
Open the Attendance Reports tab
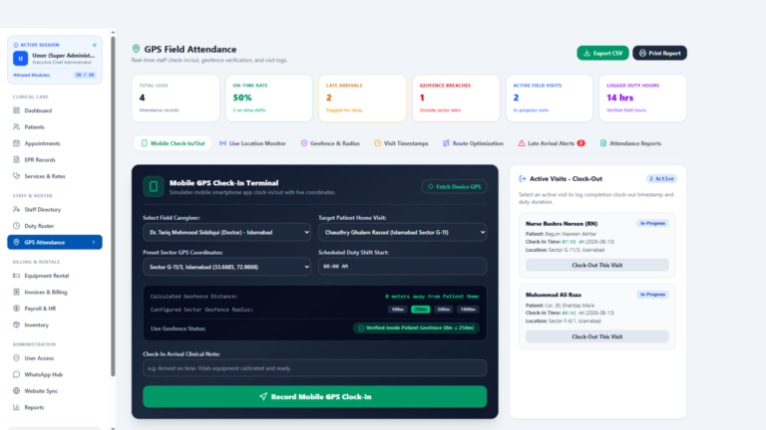[x=630, y=143]
